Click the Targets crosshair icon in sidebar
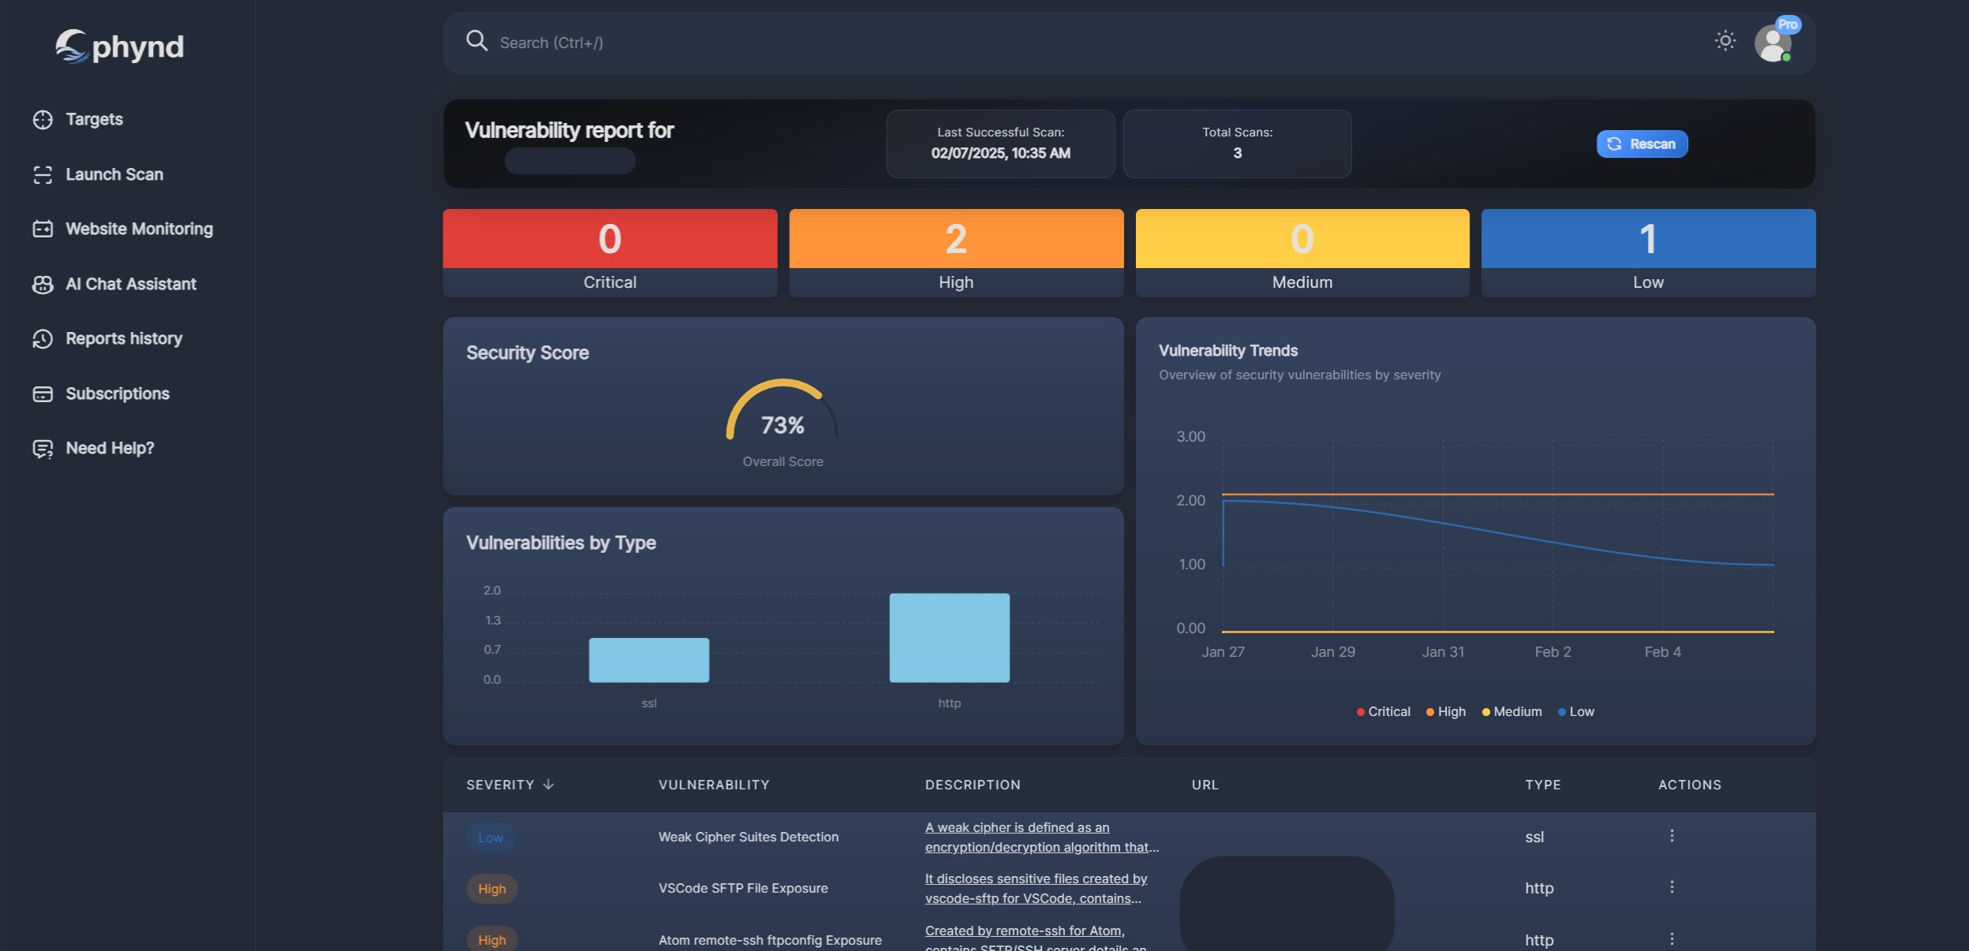 coord(43,120)
